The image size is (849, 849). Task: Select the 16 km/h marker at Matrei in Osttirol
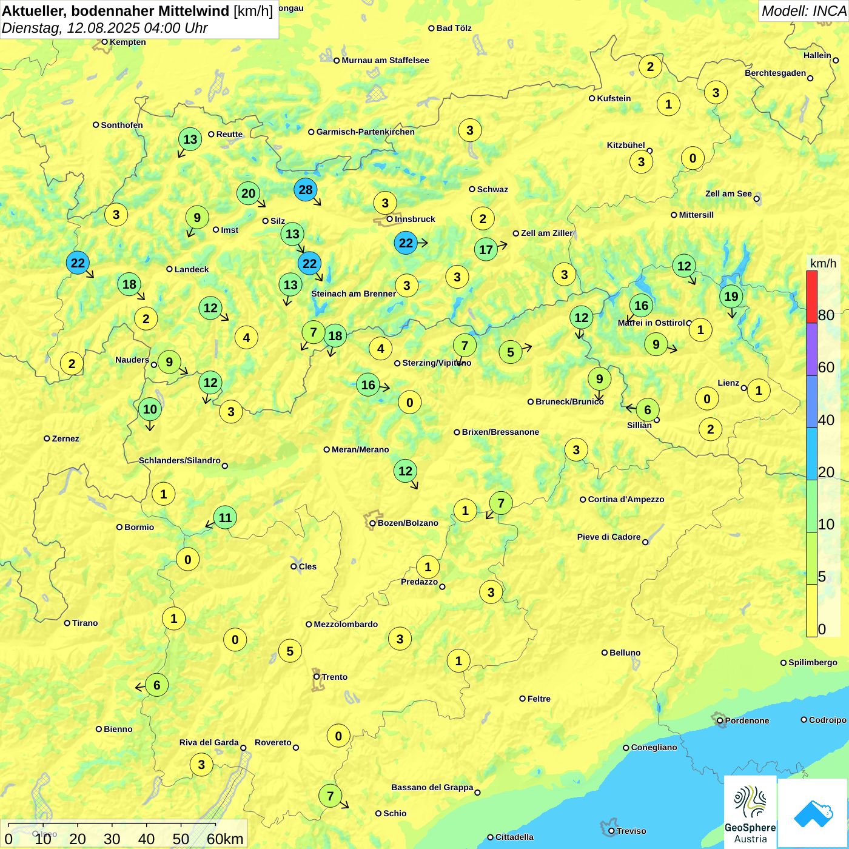click(641, 306)
